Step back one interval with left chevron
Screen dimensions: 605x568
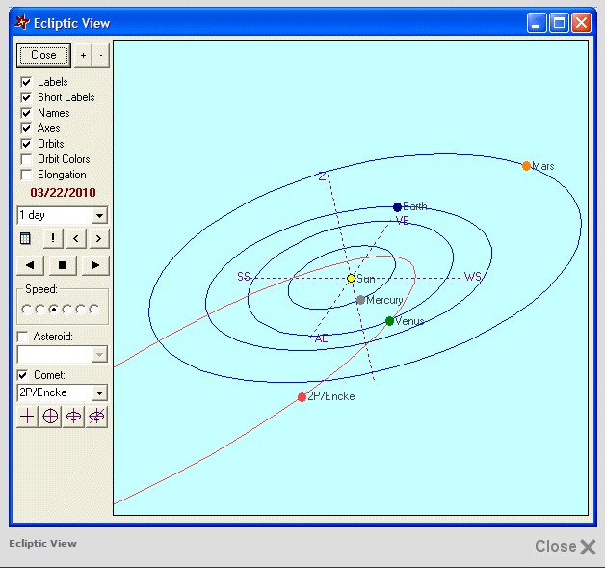[x=75, y=238]
